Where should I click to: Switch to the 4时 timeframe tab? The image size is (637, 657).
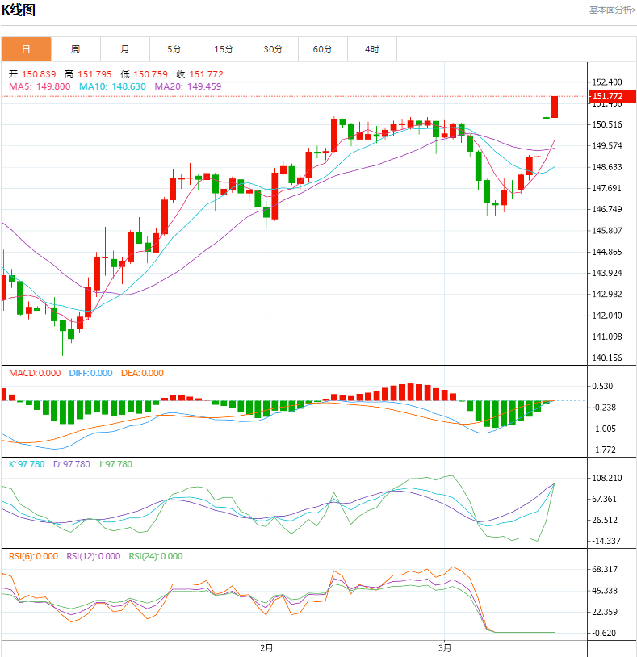[371, 49]
